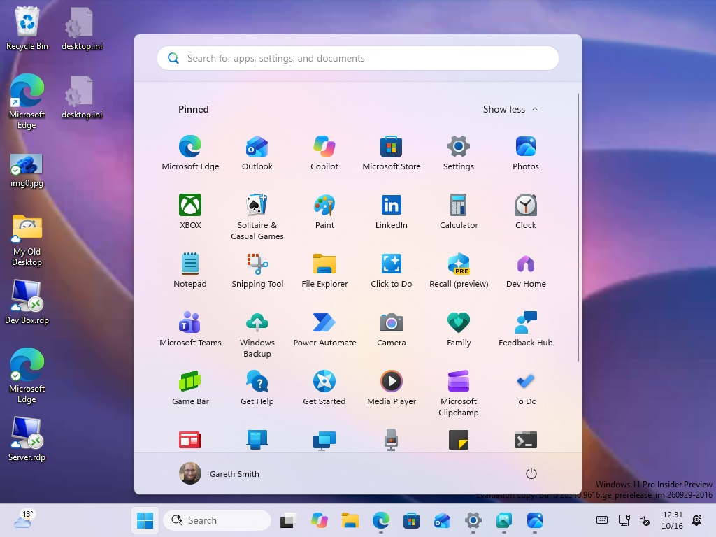Screen dimensions: 716x537
Task: Launch Microsoft Teams
Action: coord(190,329)
